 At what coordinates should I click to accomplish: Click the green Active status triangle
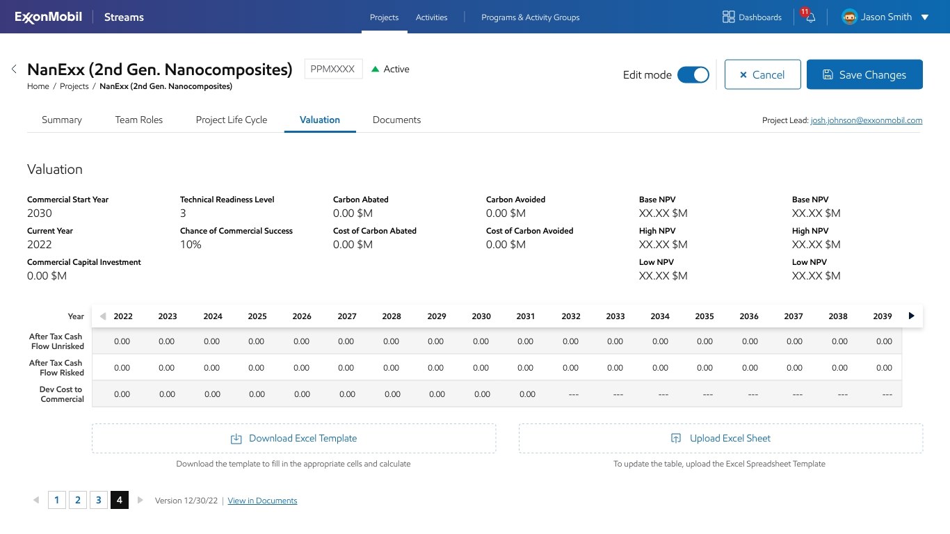tap(376, 69)
